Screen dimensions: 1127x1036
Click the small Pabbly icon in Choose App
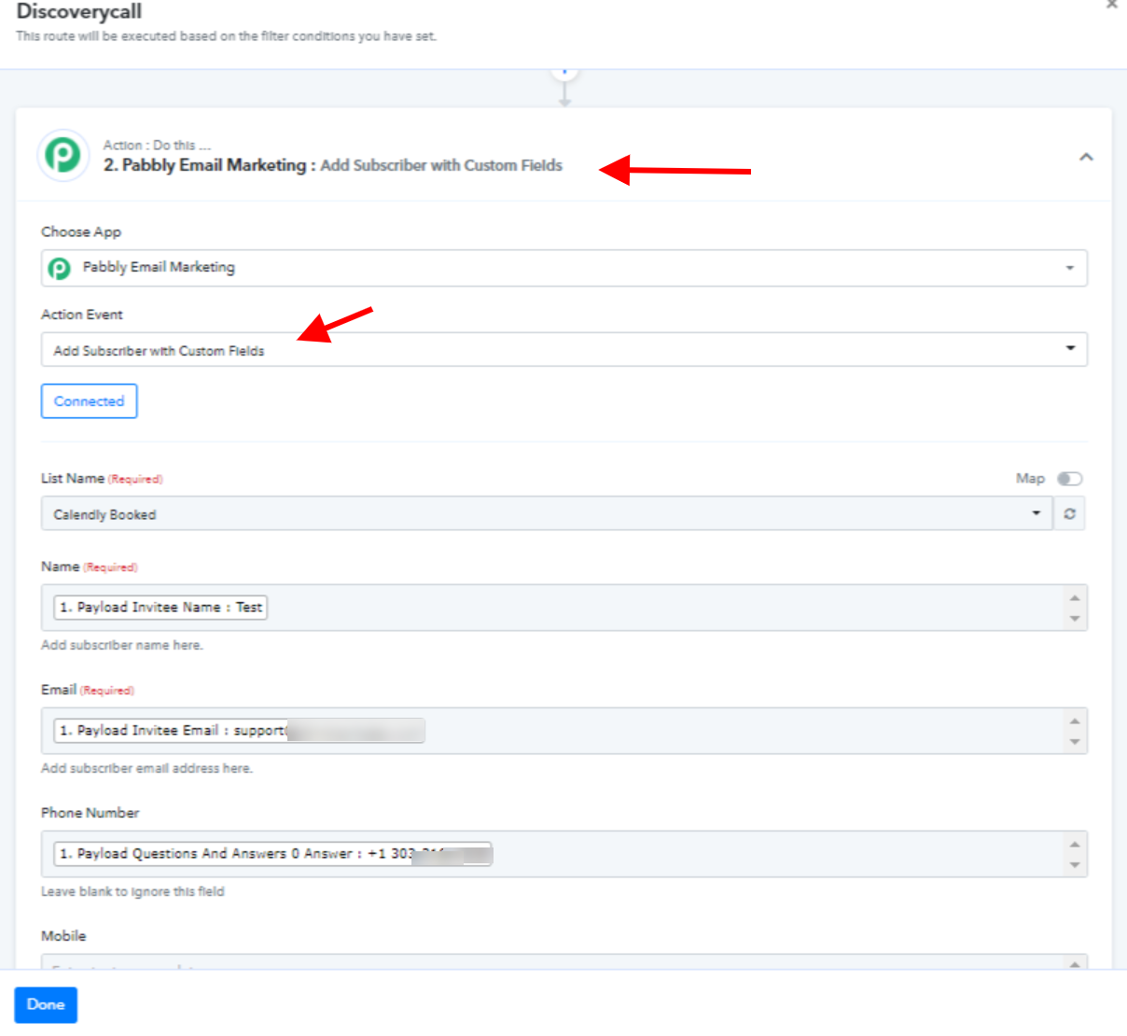coord(59,269)
